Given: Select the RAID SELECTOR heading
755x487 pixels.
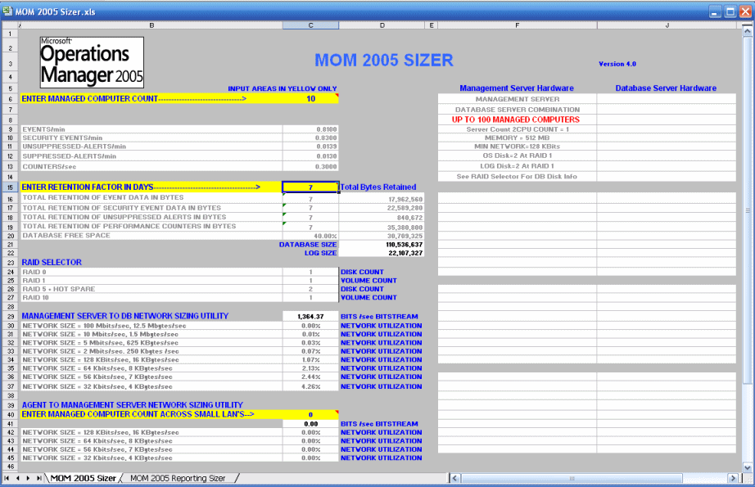Looking at the screenshot, I should 52,262.
